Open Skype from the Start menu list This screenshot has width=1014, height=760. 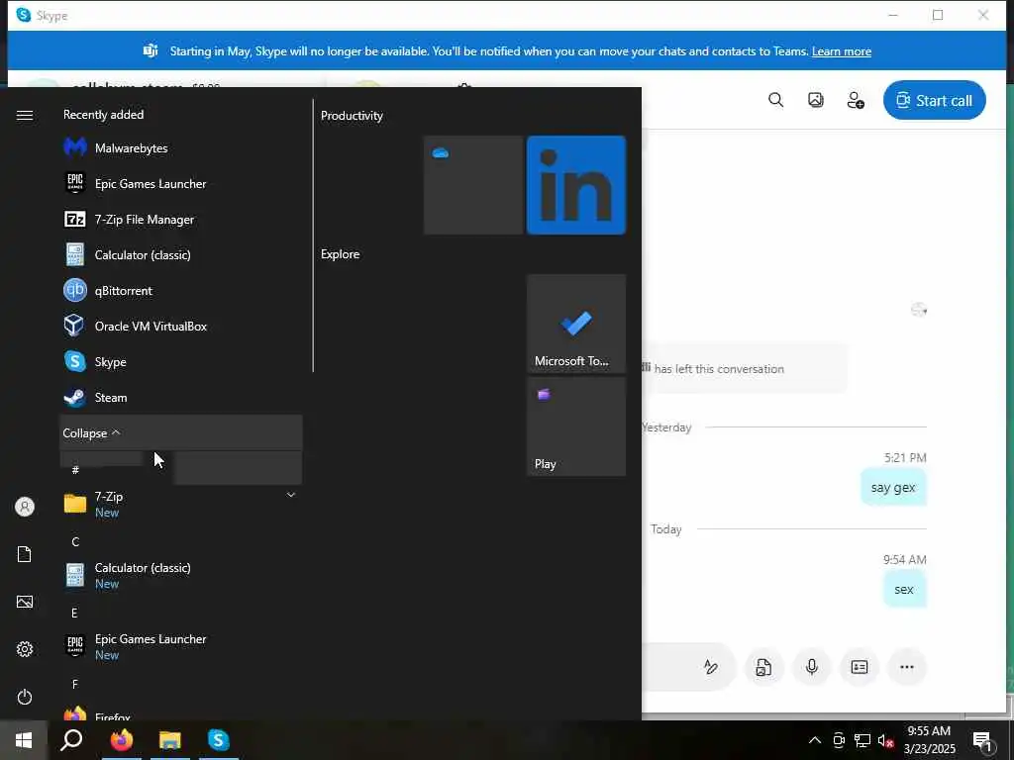pyautogui.click(x=181, y=361)
